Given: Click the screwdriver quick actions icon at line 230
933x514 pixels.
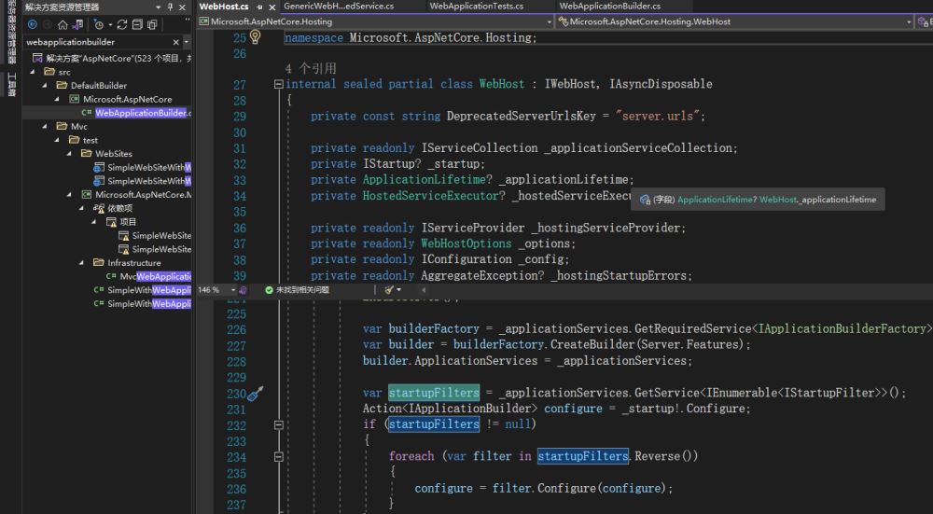Looking at the screenshot, I should [256, 394].
